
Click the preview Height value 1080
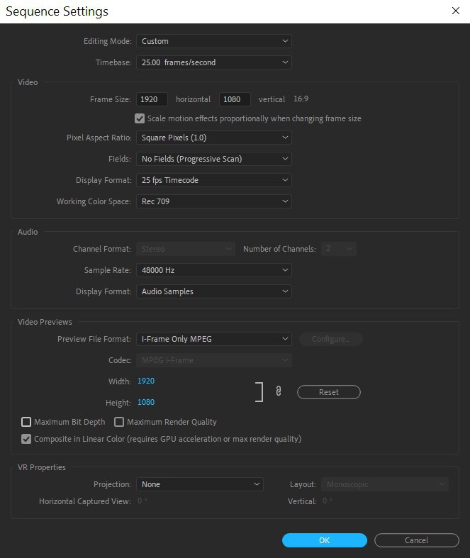click(x=146, y=403)
